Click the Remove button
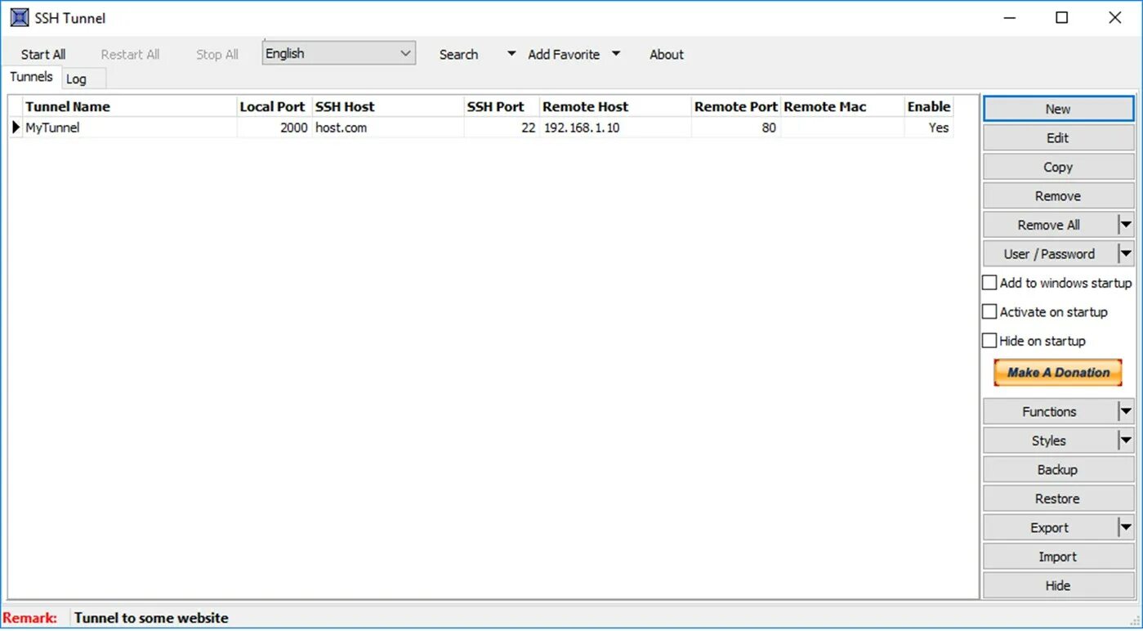The image size is (1143, 631). (x=1058, y=196)
